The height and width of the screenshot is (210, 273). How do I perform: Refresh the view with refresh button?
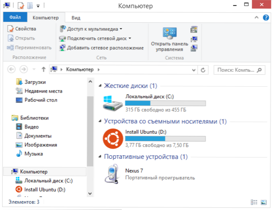[203, 70]
